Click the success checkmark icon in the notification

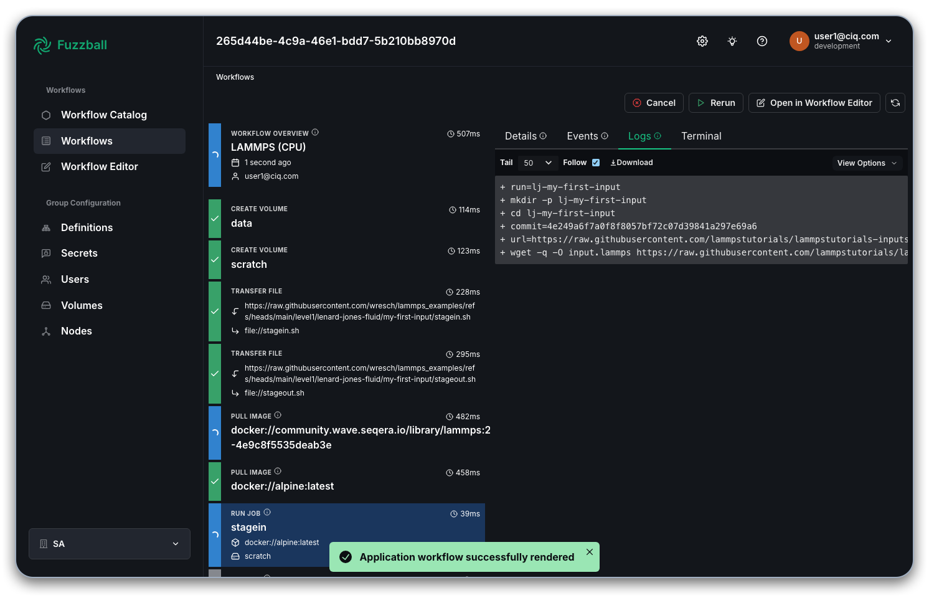[346, 557]
